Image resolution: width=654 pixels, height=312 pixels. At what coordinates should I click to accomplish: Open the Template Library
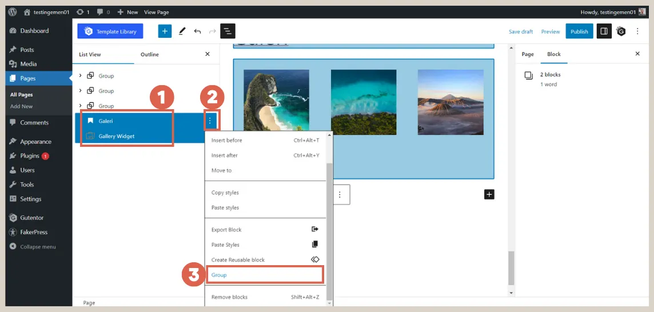pos(110,31)
